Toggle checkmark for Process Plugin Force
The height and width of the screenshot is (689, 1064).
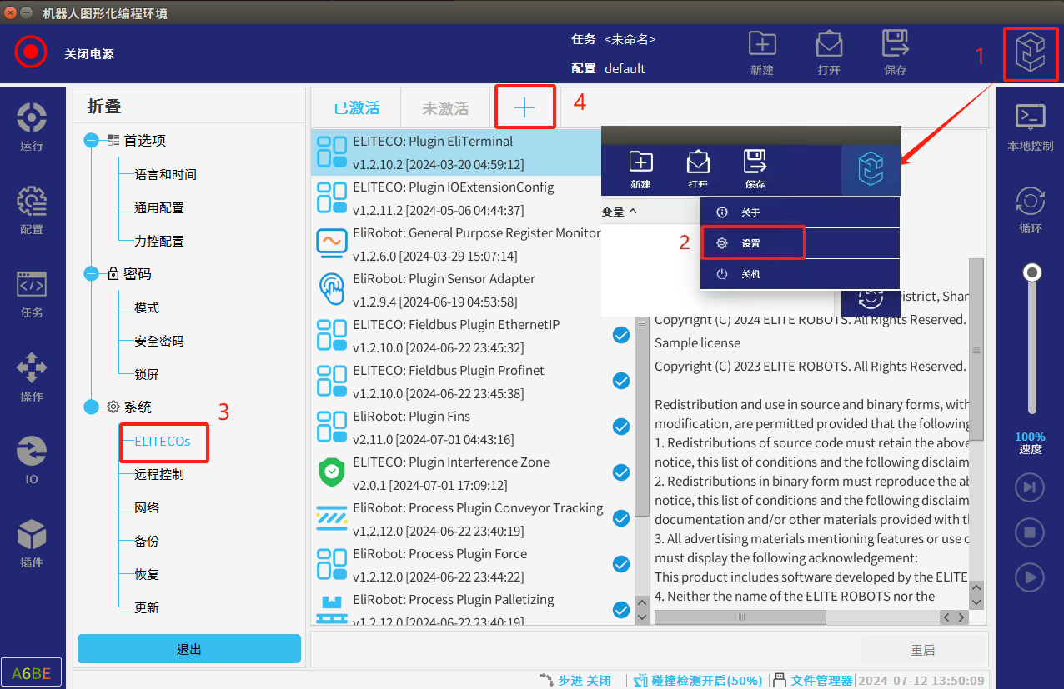[x=621, y=564]
